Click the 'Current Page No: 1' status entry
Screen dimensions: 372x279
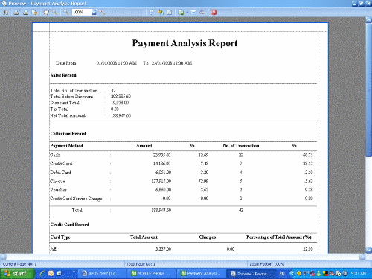[19, 264]
